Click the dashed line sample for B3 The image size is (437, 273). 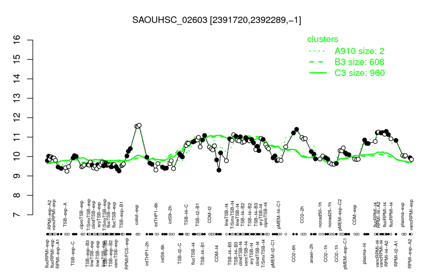[318, 62]
